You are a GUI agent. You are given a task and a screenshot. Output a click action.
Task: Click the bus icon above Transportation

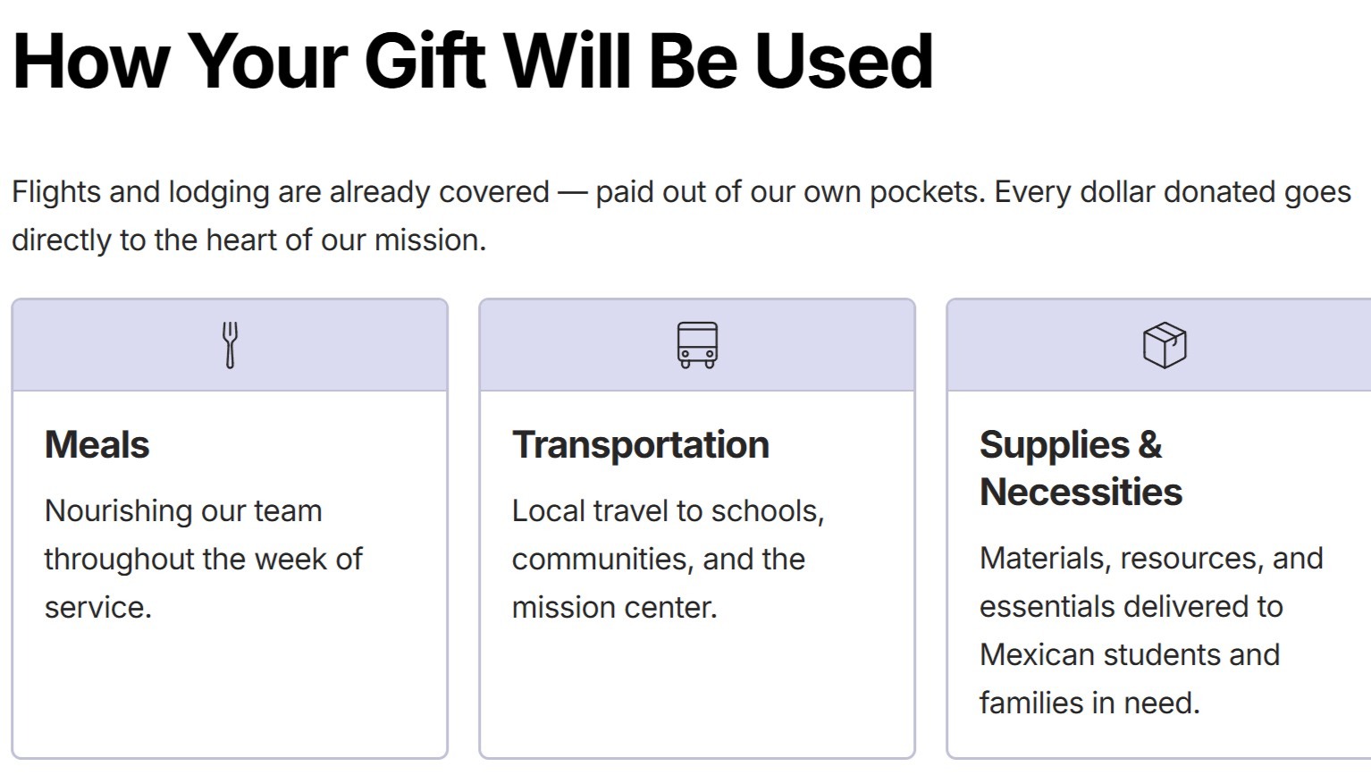coord(697,345)
